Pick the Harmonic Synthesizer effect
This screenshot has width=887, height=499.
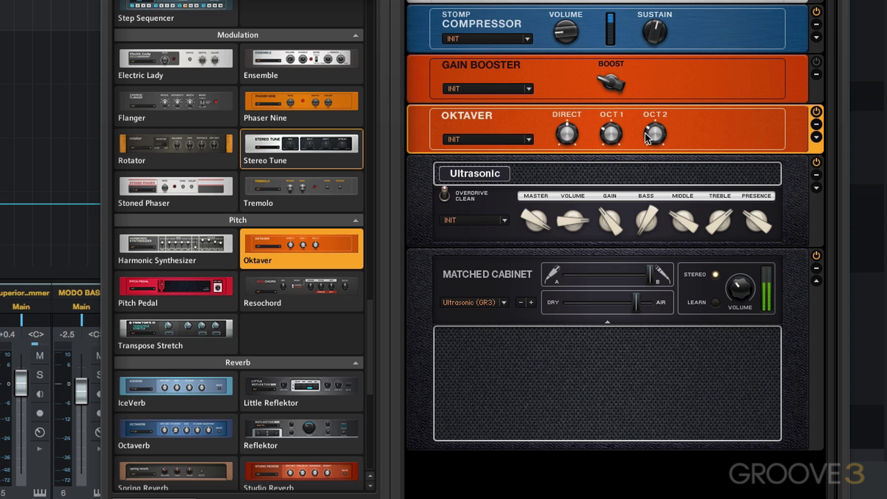coord(176,249)
